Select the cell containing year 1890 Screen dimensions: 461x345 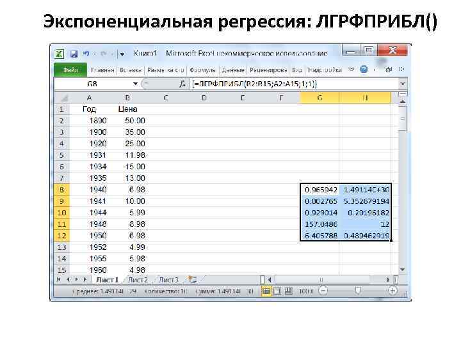[x=90, y=121]
